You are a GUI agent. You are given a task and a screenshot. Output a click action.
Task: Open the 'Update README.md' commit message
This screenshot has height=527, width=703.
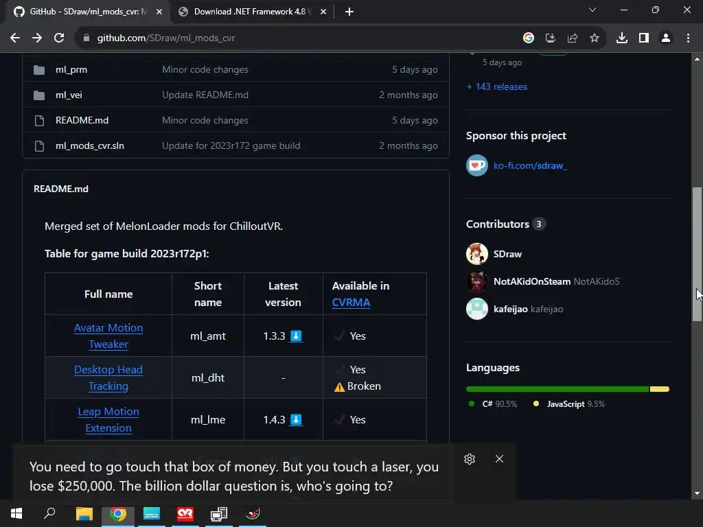[x=205, y=95]
